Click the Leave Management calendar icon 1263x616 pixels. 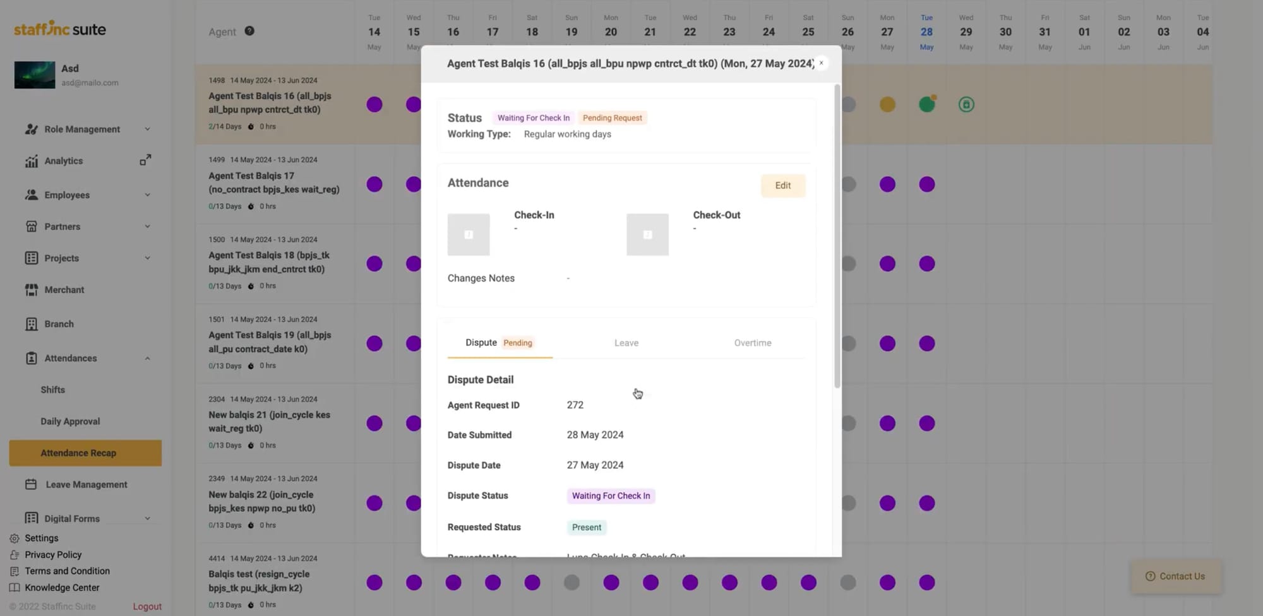coord(31,484)
